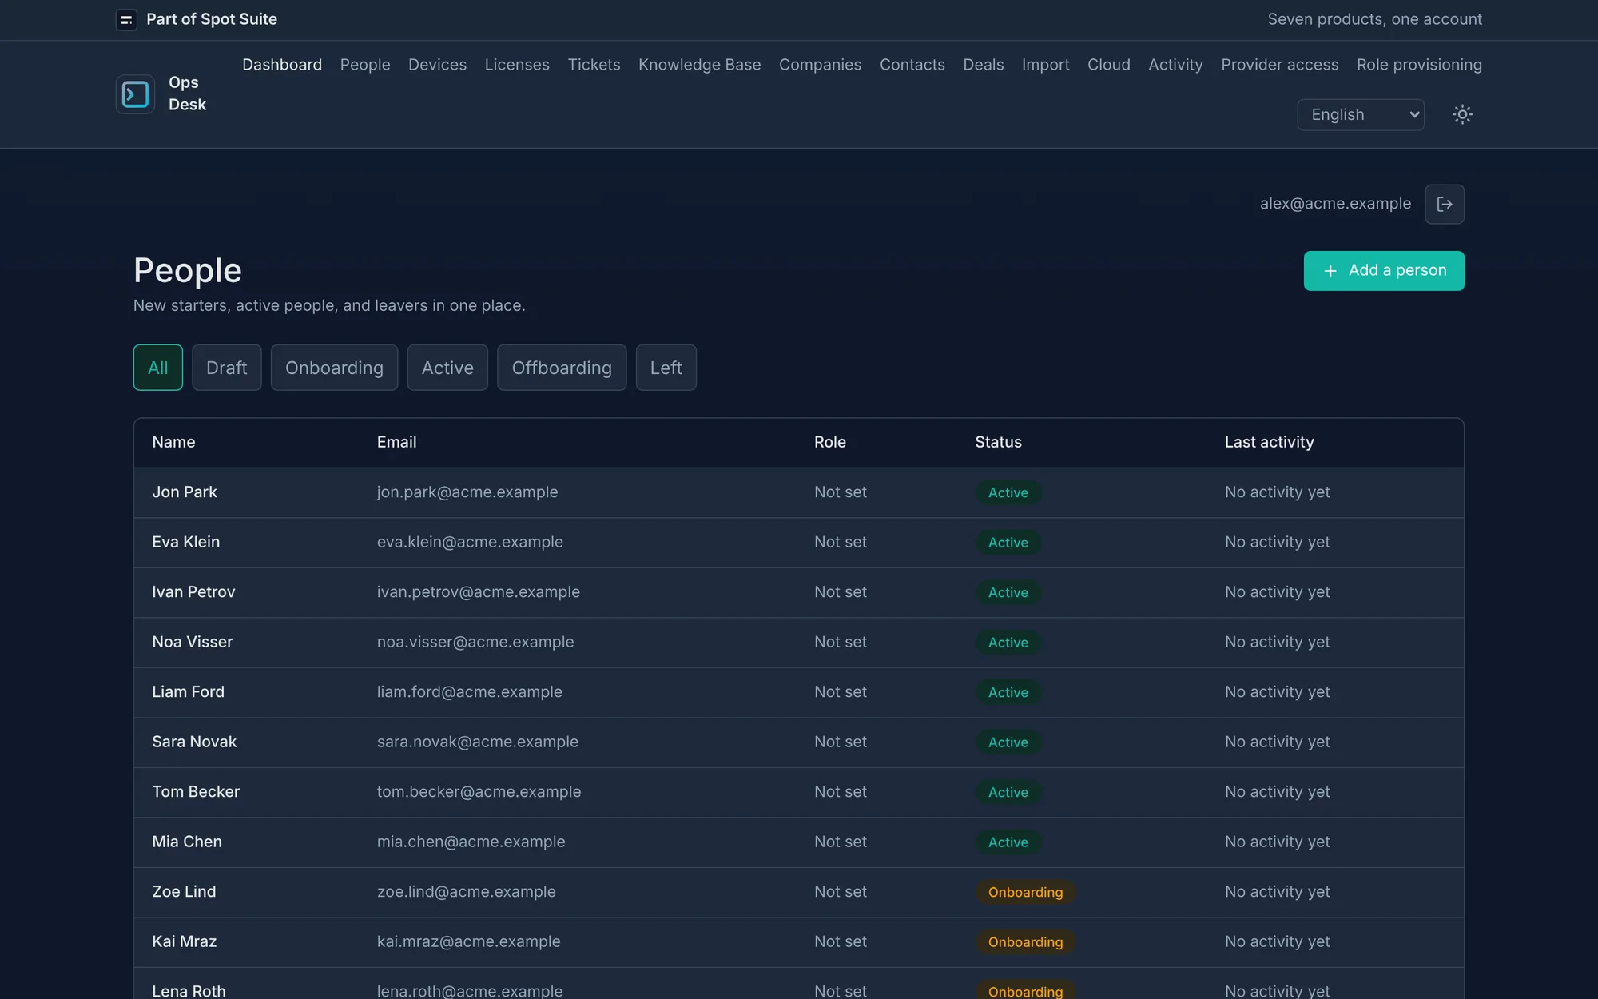Viewport: 1598px width, 999px height.
Task: View the Activity page
Action: coord(1175,65)
